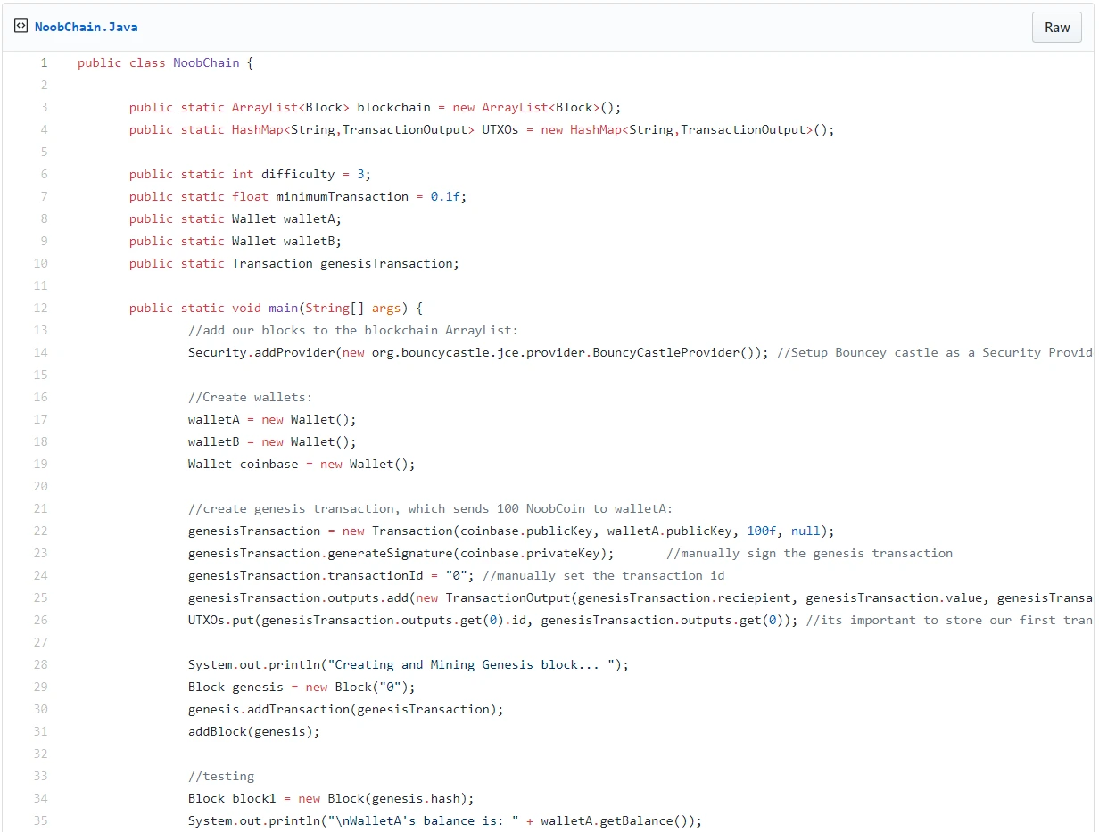Image resolution: width=1099 pixels, height=832 pixels.
Task: Click "Wallet walletA;" declaration on line 8
Action: point(287,218)
